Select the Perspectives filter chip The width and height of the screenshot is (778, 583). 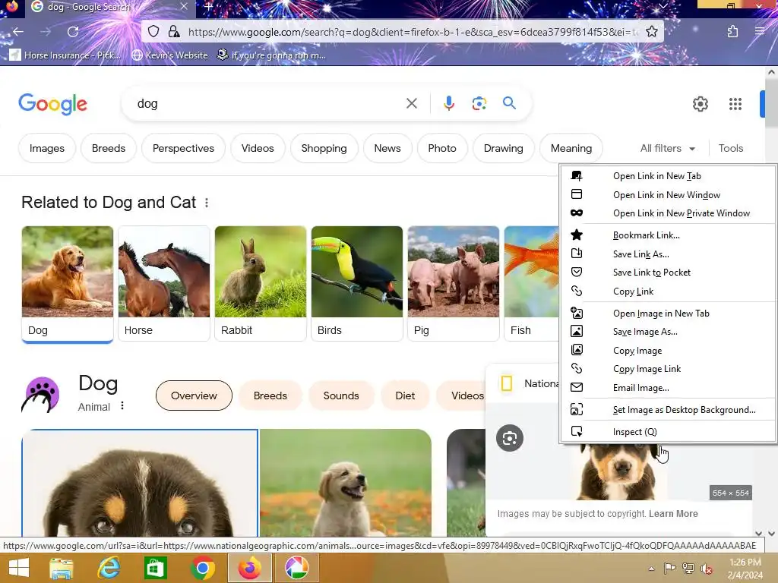[x=183, y=148]
